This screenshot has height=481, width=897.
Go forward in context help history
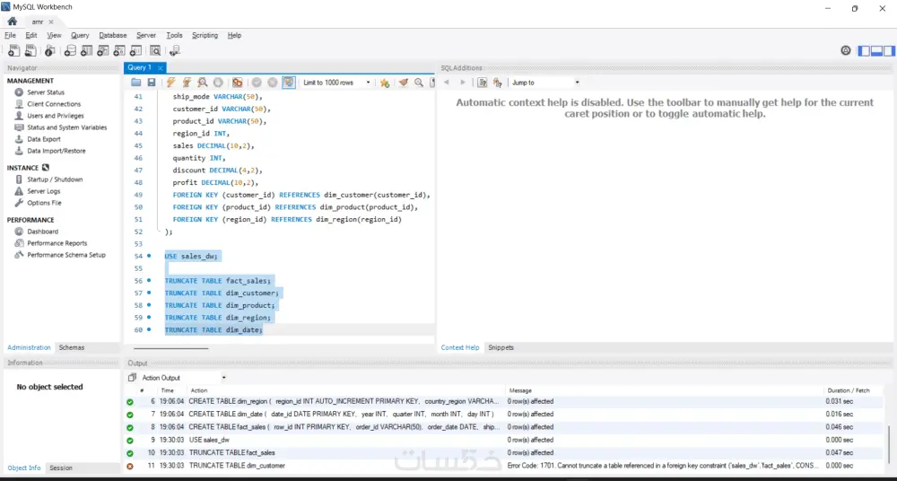(x=463, y=83)
